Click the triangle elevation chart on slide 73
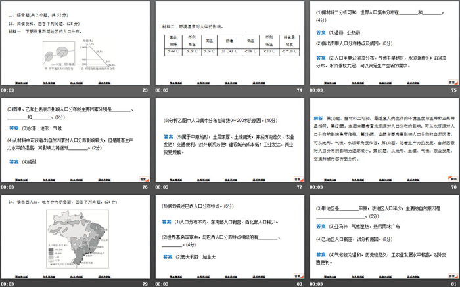 point(95,55)
